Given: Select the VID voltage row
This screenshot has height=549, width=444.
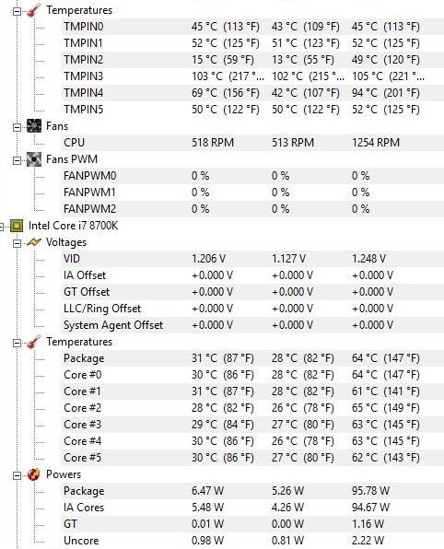Looking at the screenshot, I should click(x=252, y=259).
